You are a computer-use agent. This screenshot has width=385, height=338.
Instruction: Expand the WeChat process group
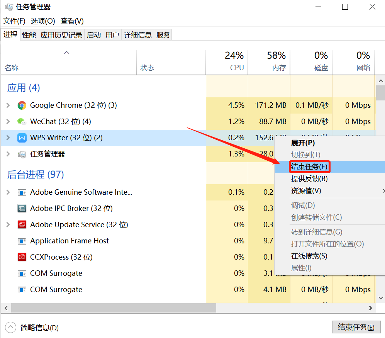click(x=8, y=122)
